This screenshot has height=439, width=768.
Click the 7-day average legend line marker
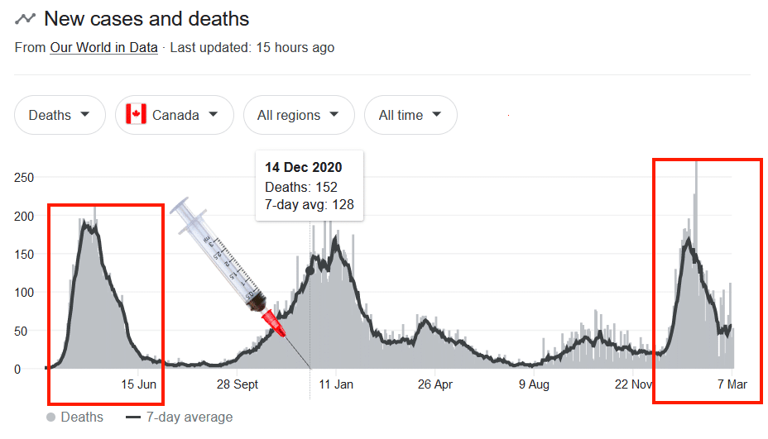[x=132, y=418]
